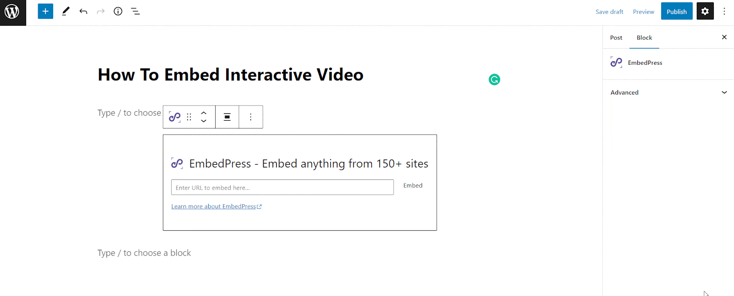Click the Embed button
The image size is (734, 296).
[413, 186]
